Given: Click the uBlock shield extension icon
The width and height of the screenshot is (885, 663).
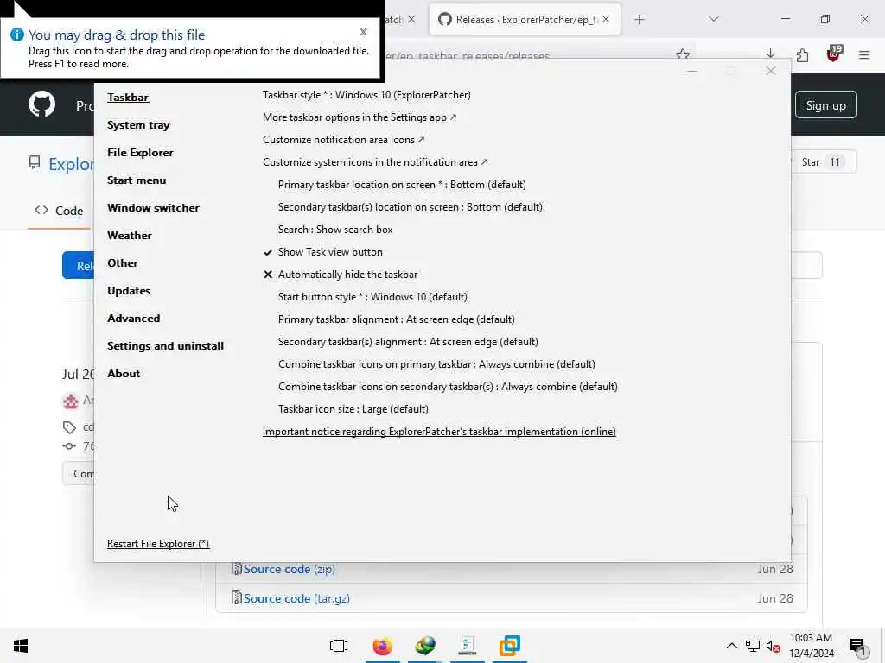Looking at the screenshot, I should click(x=834, y=54).
